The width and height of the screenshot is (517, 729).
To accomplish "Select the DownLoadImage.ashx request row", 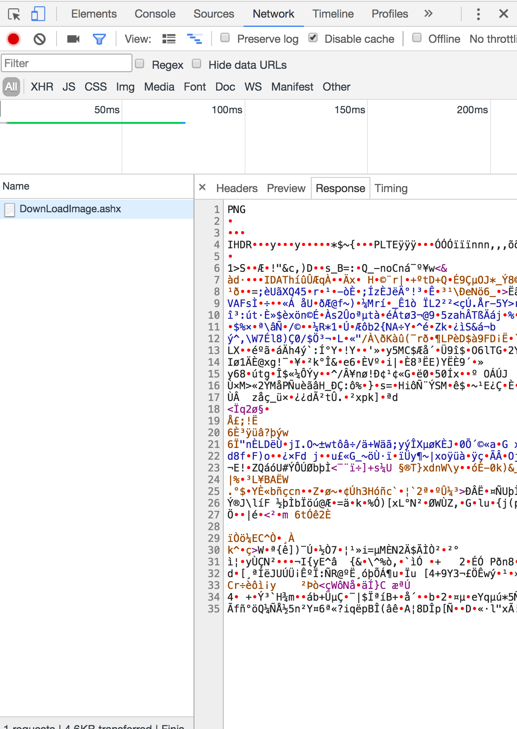I will 97,209.
